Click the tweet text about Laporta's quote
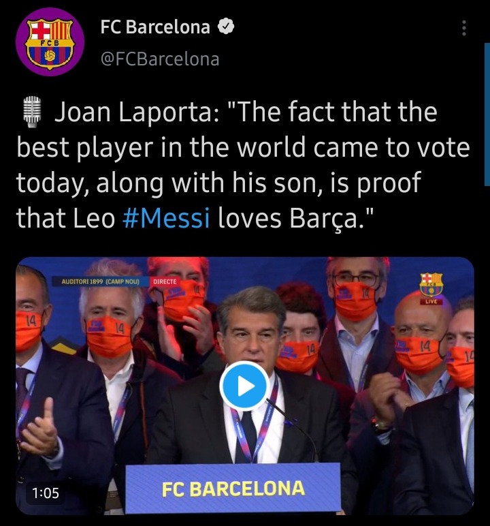The image size is (490, 526). pos(243,166)
